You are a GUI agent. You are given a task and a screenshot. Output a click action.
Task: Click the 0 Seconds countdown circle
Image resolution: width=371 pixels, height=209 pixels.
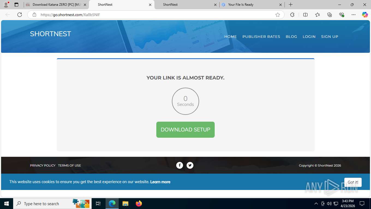click(185, 101)
